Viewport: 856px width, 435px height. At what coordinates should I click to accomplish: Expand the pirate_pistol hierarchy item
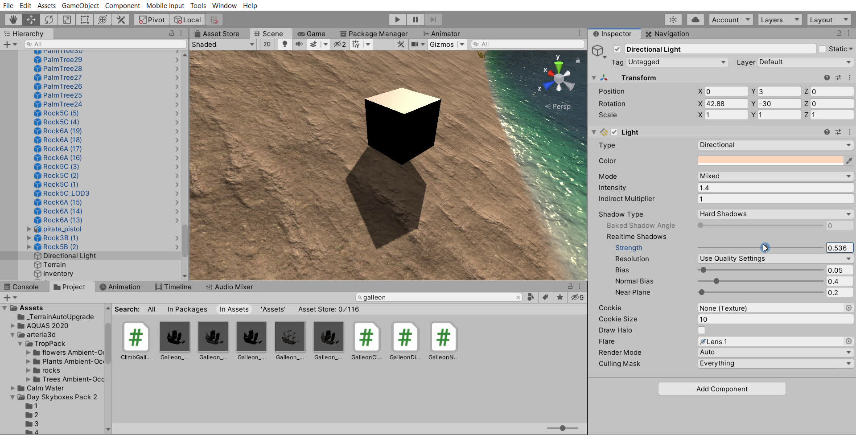29,229
